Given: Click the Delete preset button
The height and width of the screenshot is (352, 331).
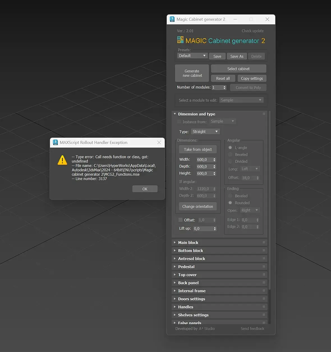Looking at the screenshot, I should point(256,56).
